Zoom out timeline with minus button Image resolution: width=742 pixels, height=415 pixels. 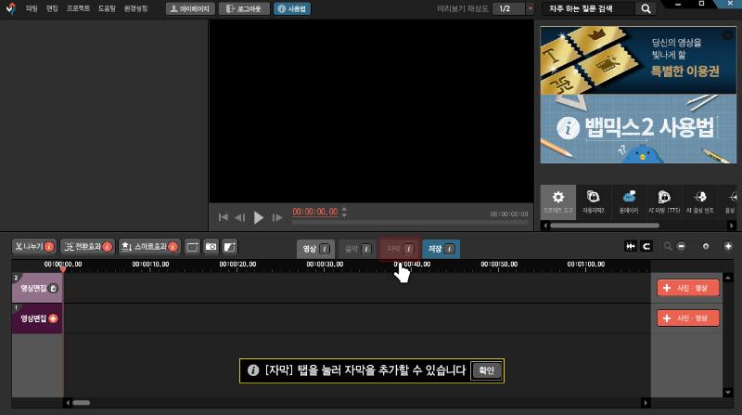pyautogui.click(x=682, y=246)
